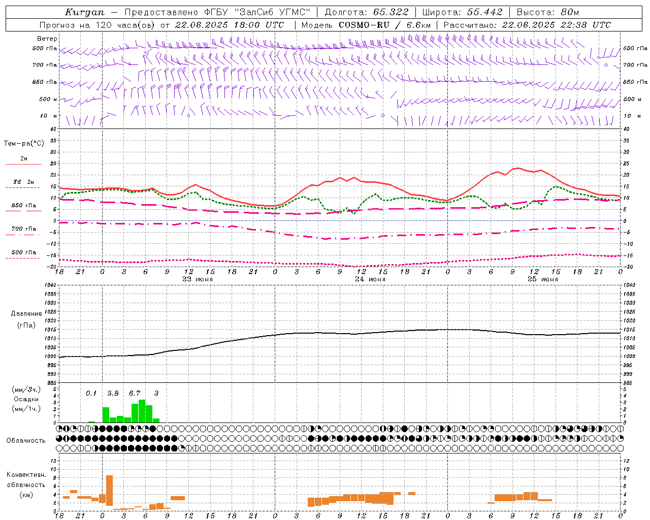This screenshot has height=520, width=650.
Task: Select the left-side "500 гПа" wind level label
Action: [x=45, y=48]
